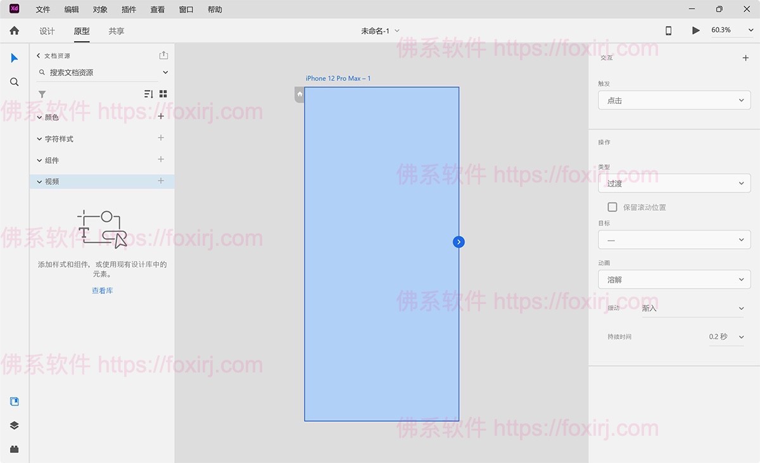This screenshot has width=760, height=463.
Task: Select the arrow Select tool
Action: (14, 58)
